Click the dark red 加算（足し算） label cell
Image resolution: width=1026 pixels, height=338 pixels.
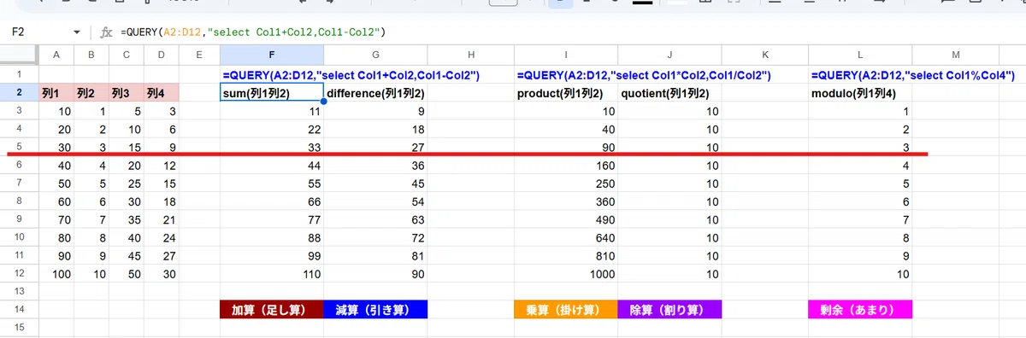[272, 309]
